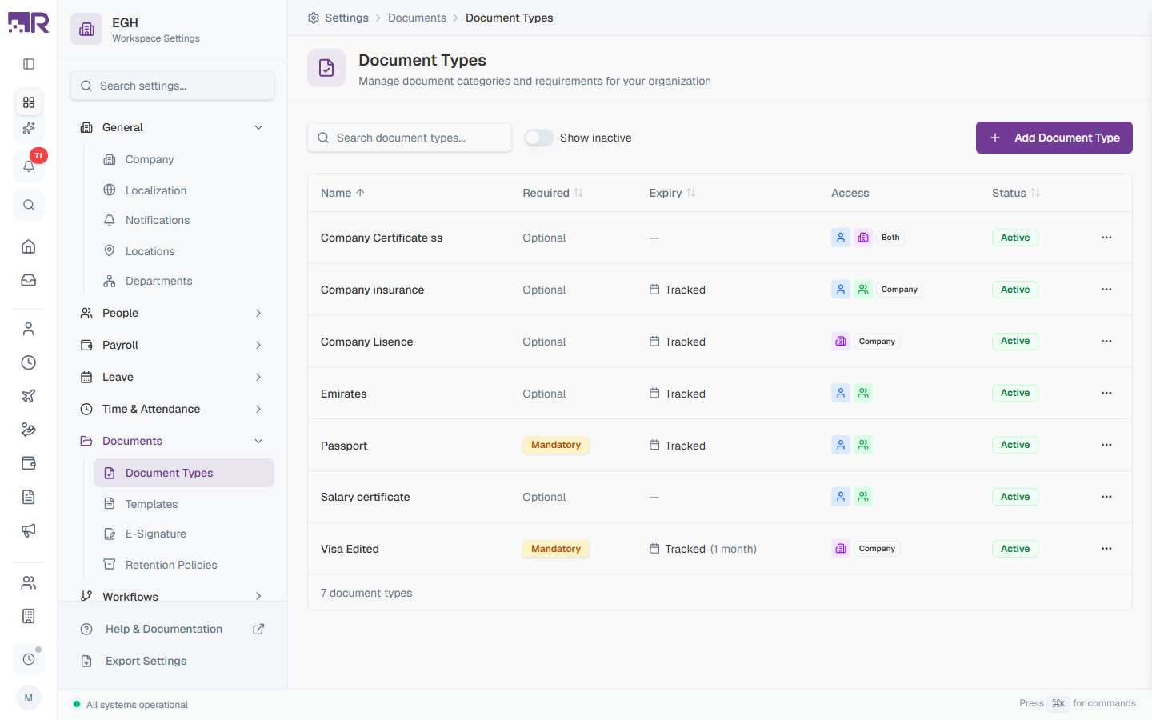
Task: Go to Settings breadcrumb
Action: pos(338,18)
